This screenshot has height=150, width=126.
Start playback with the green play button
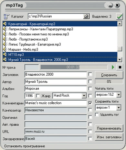pyautogui.click(x=113, y=67)
